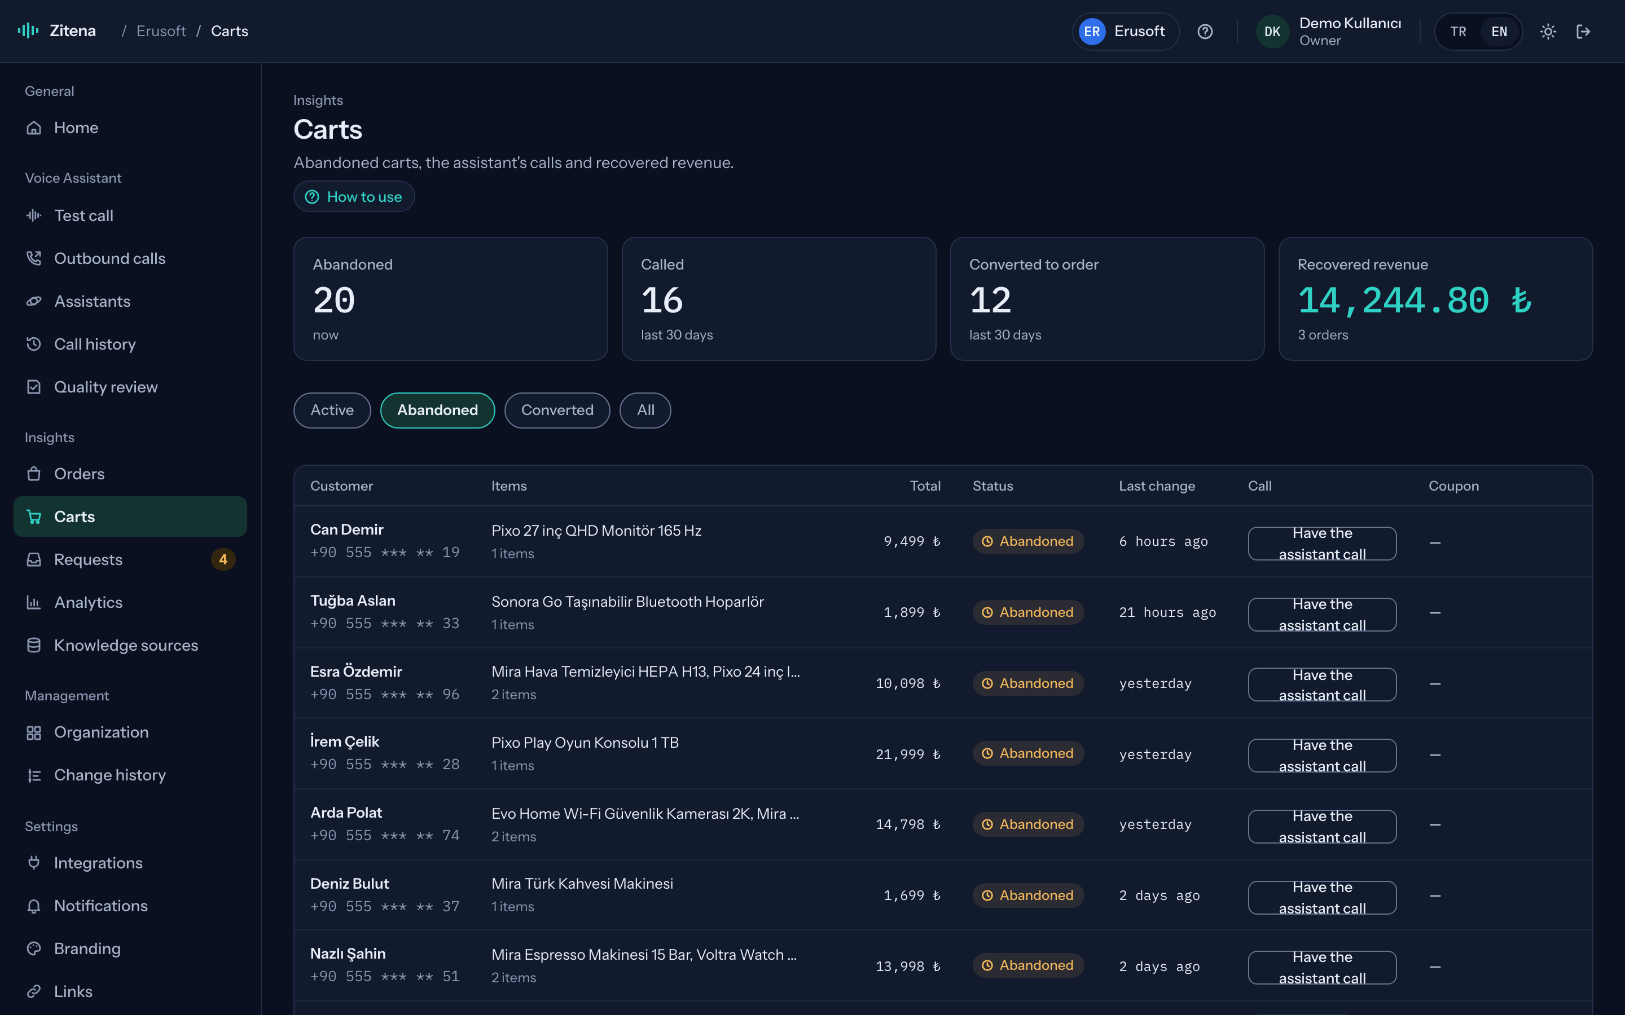Viewport: 1625px width, 1015px height.
Task: Click the Recovered revenue card
Action: pyautogui.click(x=1435, y=299)
